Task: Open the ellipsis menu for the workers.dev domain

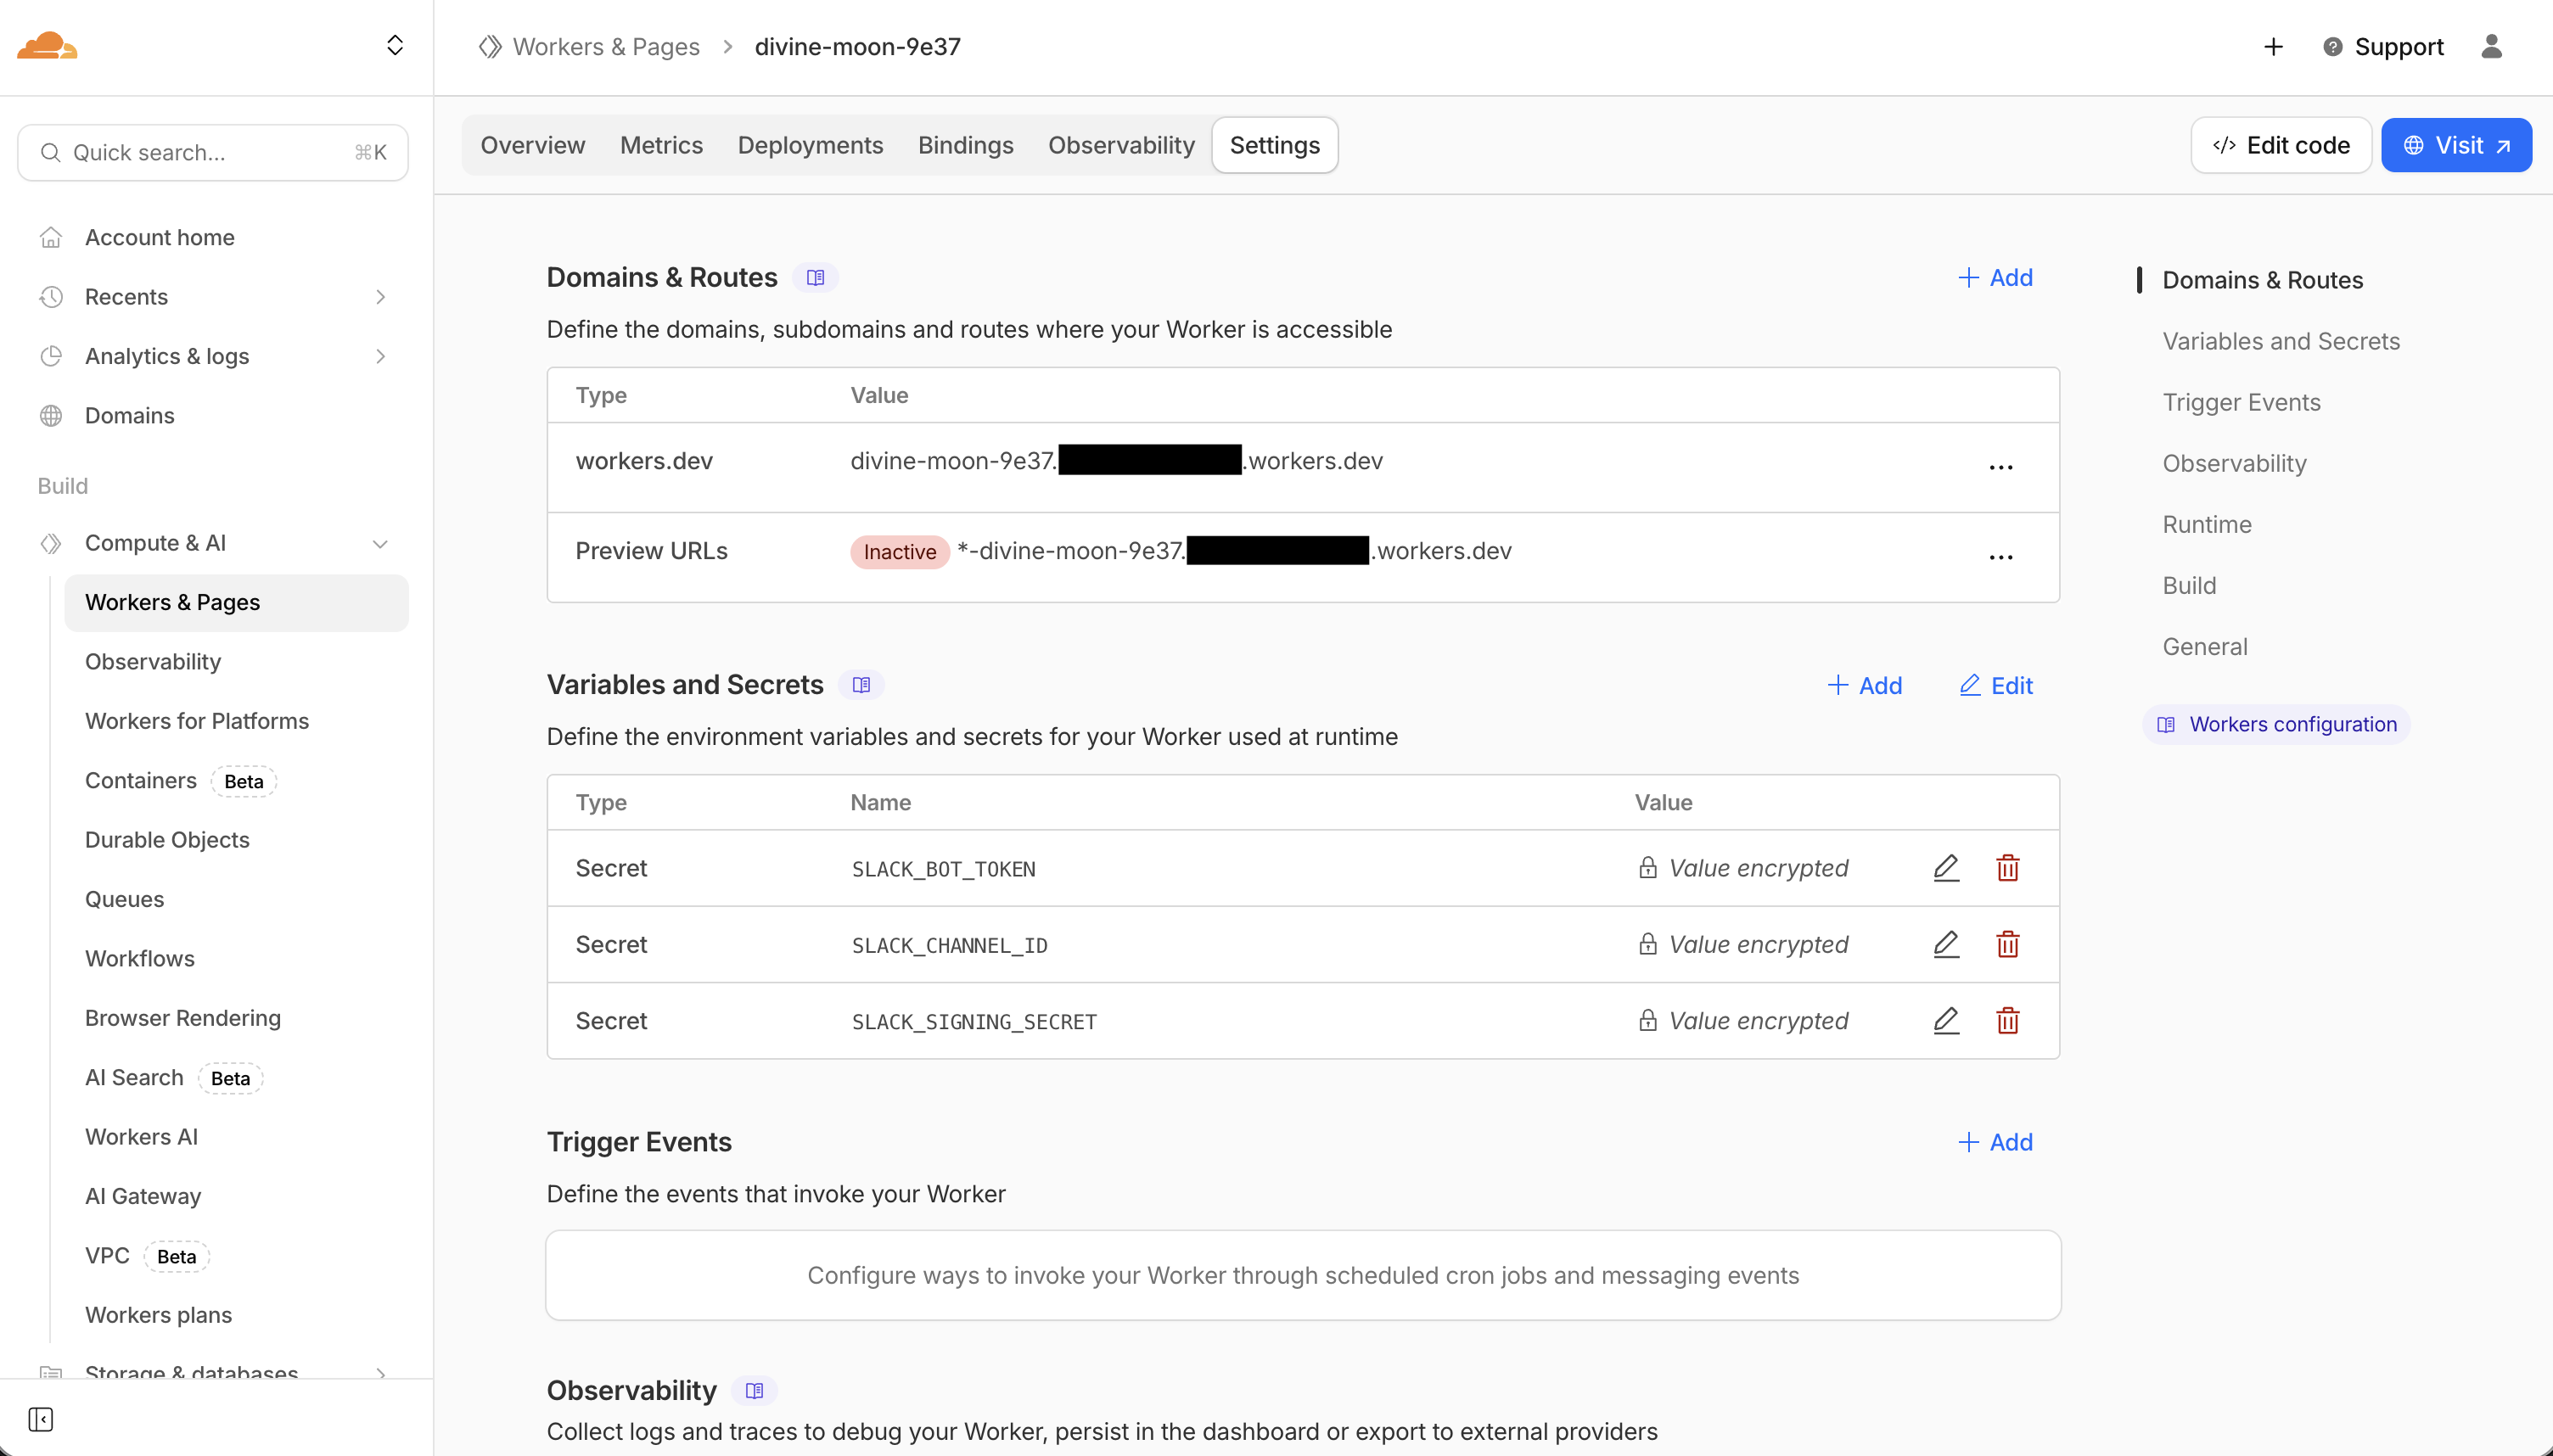Action: pos(2001,467)
